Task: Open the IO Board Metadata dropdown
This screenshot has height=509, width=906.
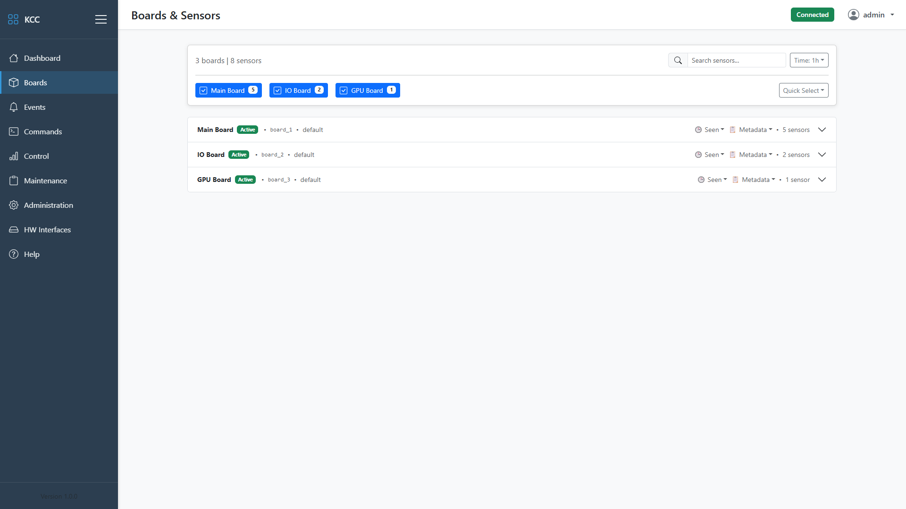Action: tap(755, 155)
